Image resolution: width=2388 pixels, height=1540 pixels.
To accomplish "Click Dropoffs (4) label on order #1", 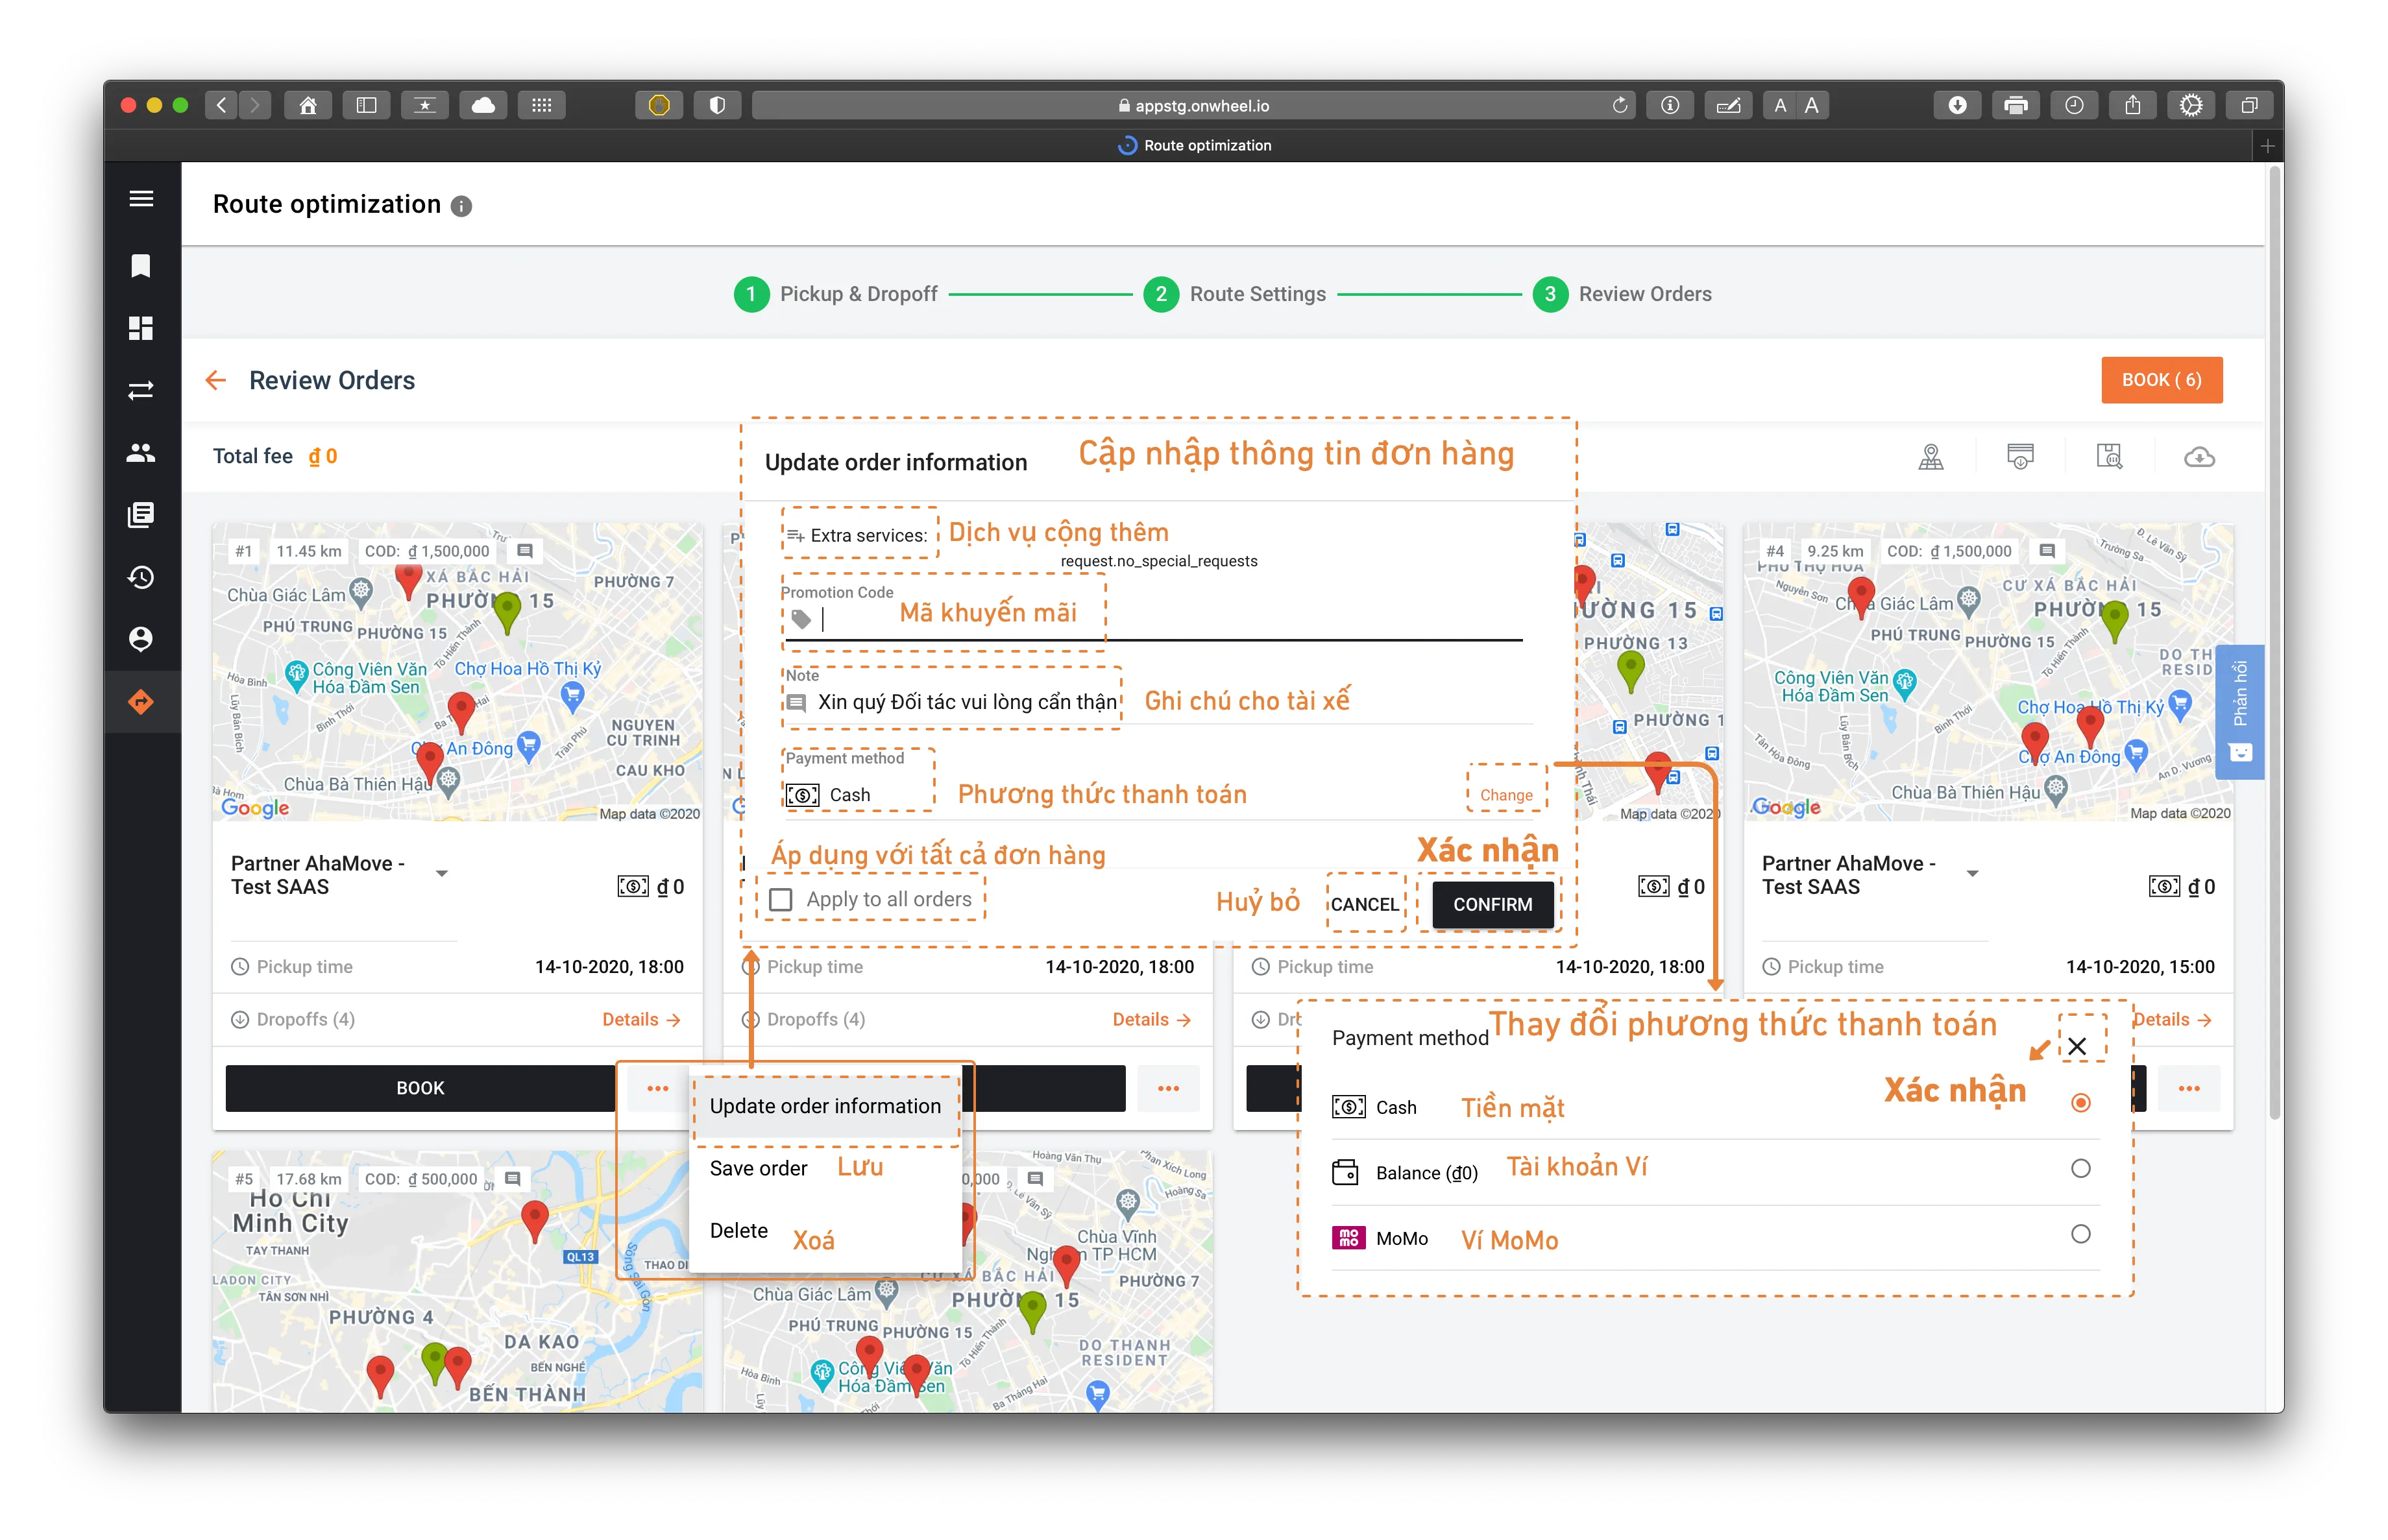I will [305, 1020].
